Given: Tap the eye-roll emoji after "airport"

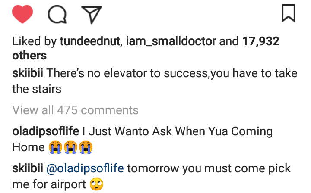Looking at the screenshot, I should pyautogui.click(x=97, y=185).
